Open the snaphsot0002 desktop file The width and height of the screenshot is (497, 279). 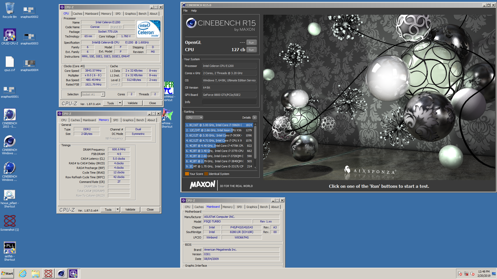point(29,12)
